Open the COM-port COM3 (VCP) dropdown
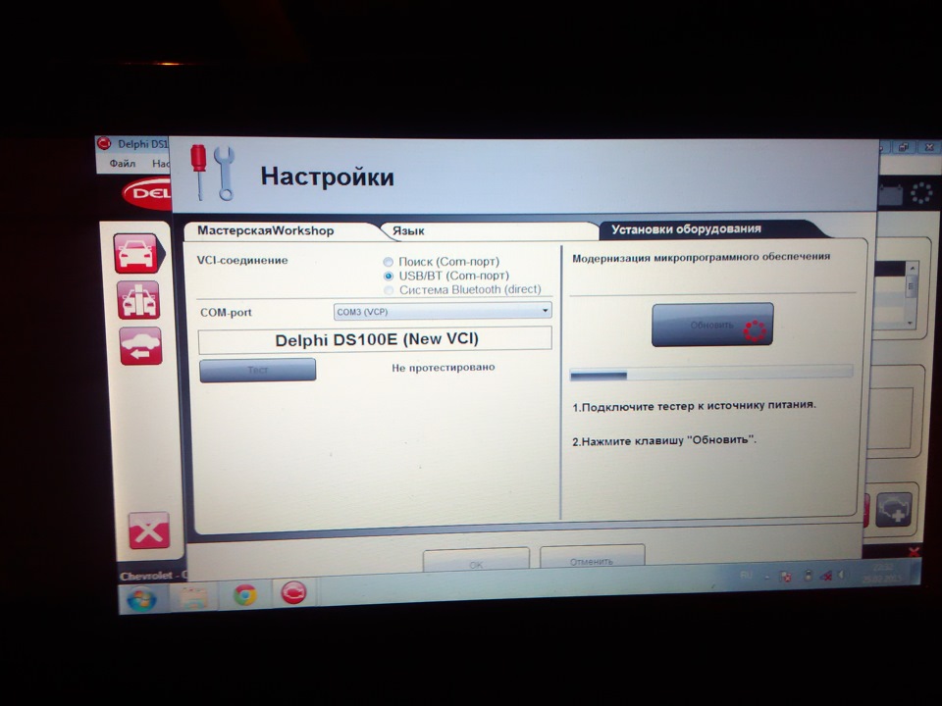Screen dimensions: 942x706 click(x=443, y=311)
